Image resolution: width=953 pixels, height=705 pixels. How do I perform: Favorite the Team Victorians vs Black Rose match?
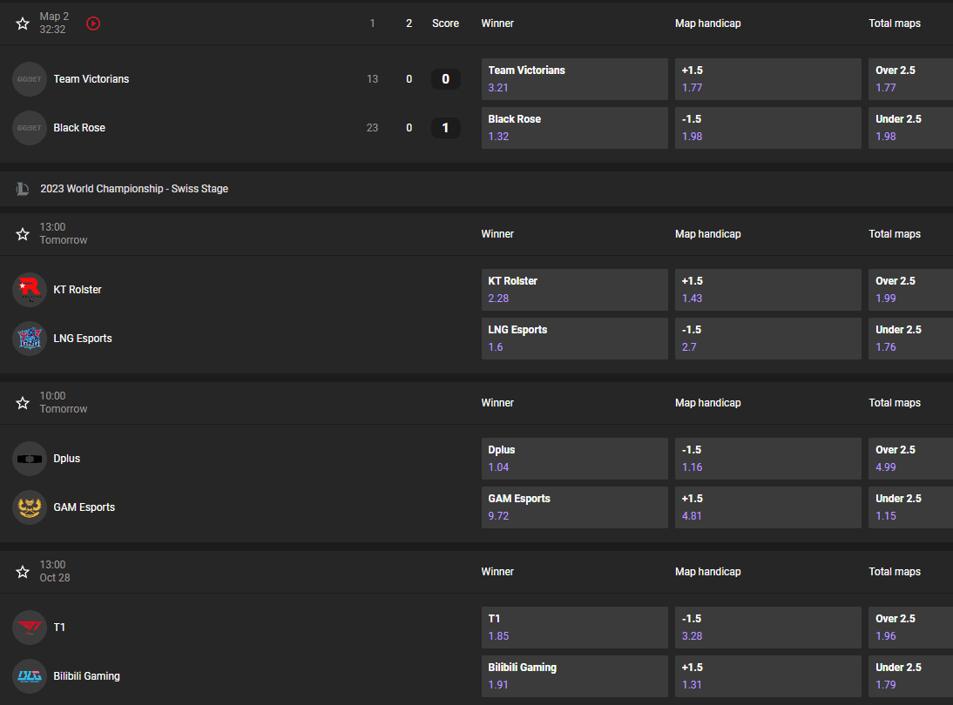point(23,23)
